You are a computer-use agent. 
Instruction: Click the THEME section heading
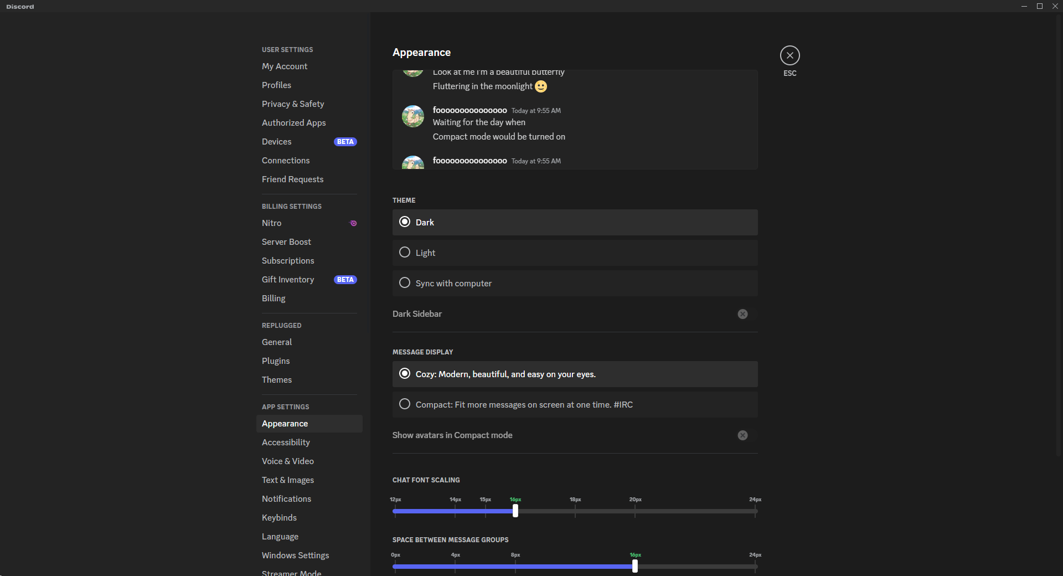click(404, 200)
